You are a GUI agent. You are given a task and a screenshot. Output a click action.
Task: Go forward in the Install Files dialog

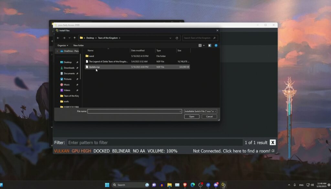pyautogui.click(x=64, y=38)
